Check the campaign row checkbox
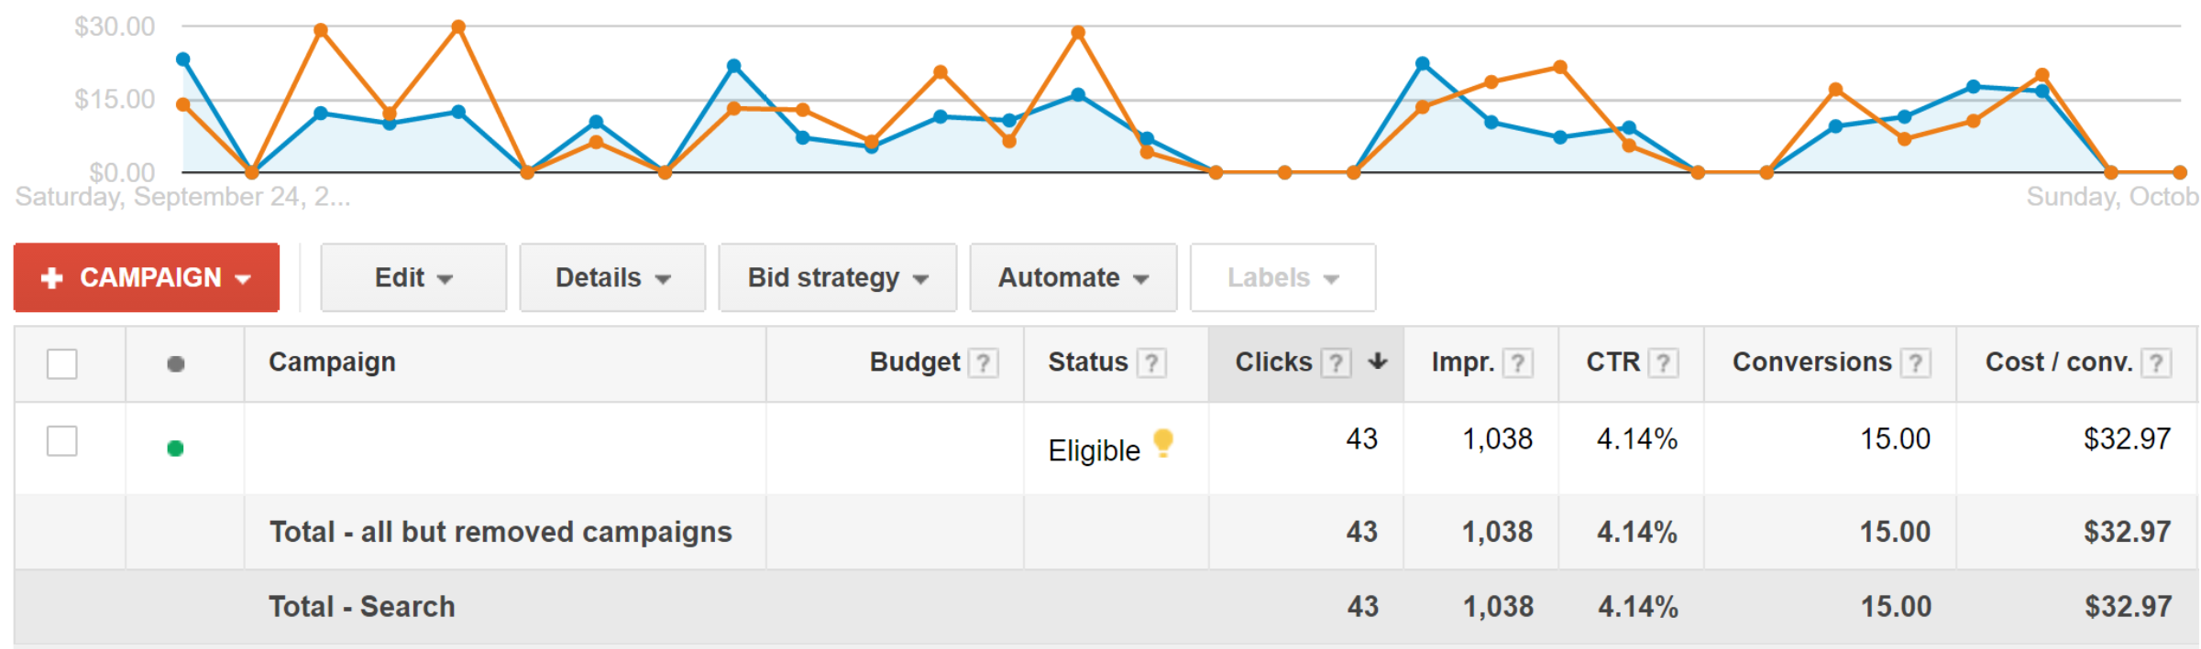Screen dimensions: 2201x649 click(62, 440)
